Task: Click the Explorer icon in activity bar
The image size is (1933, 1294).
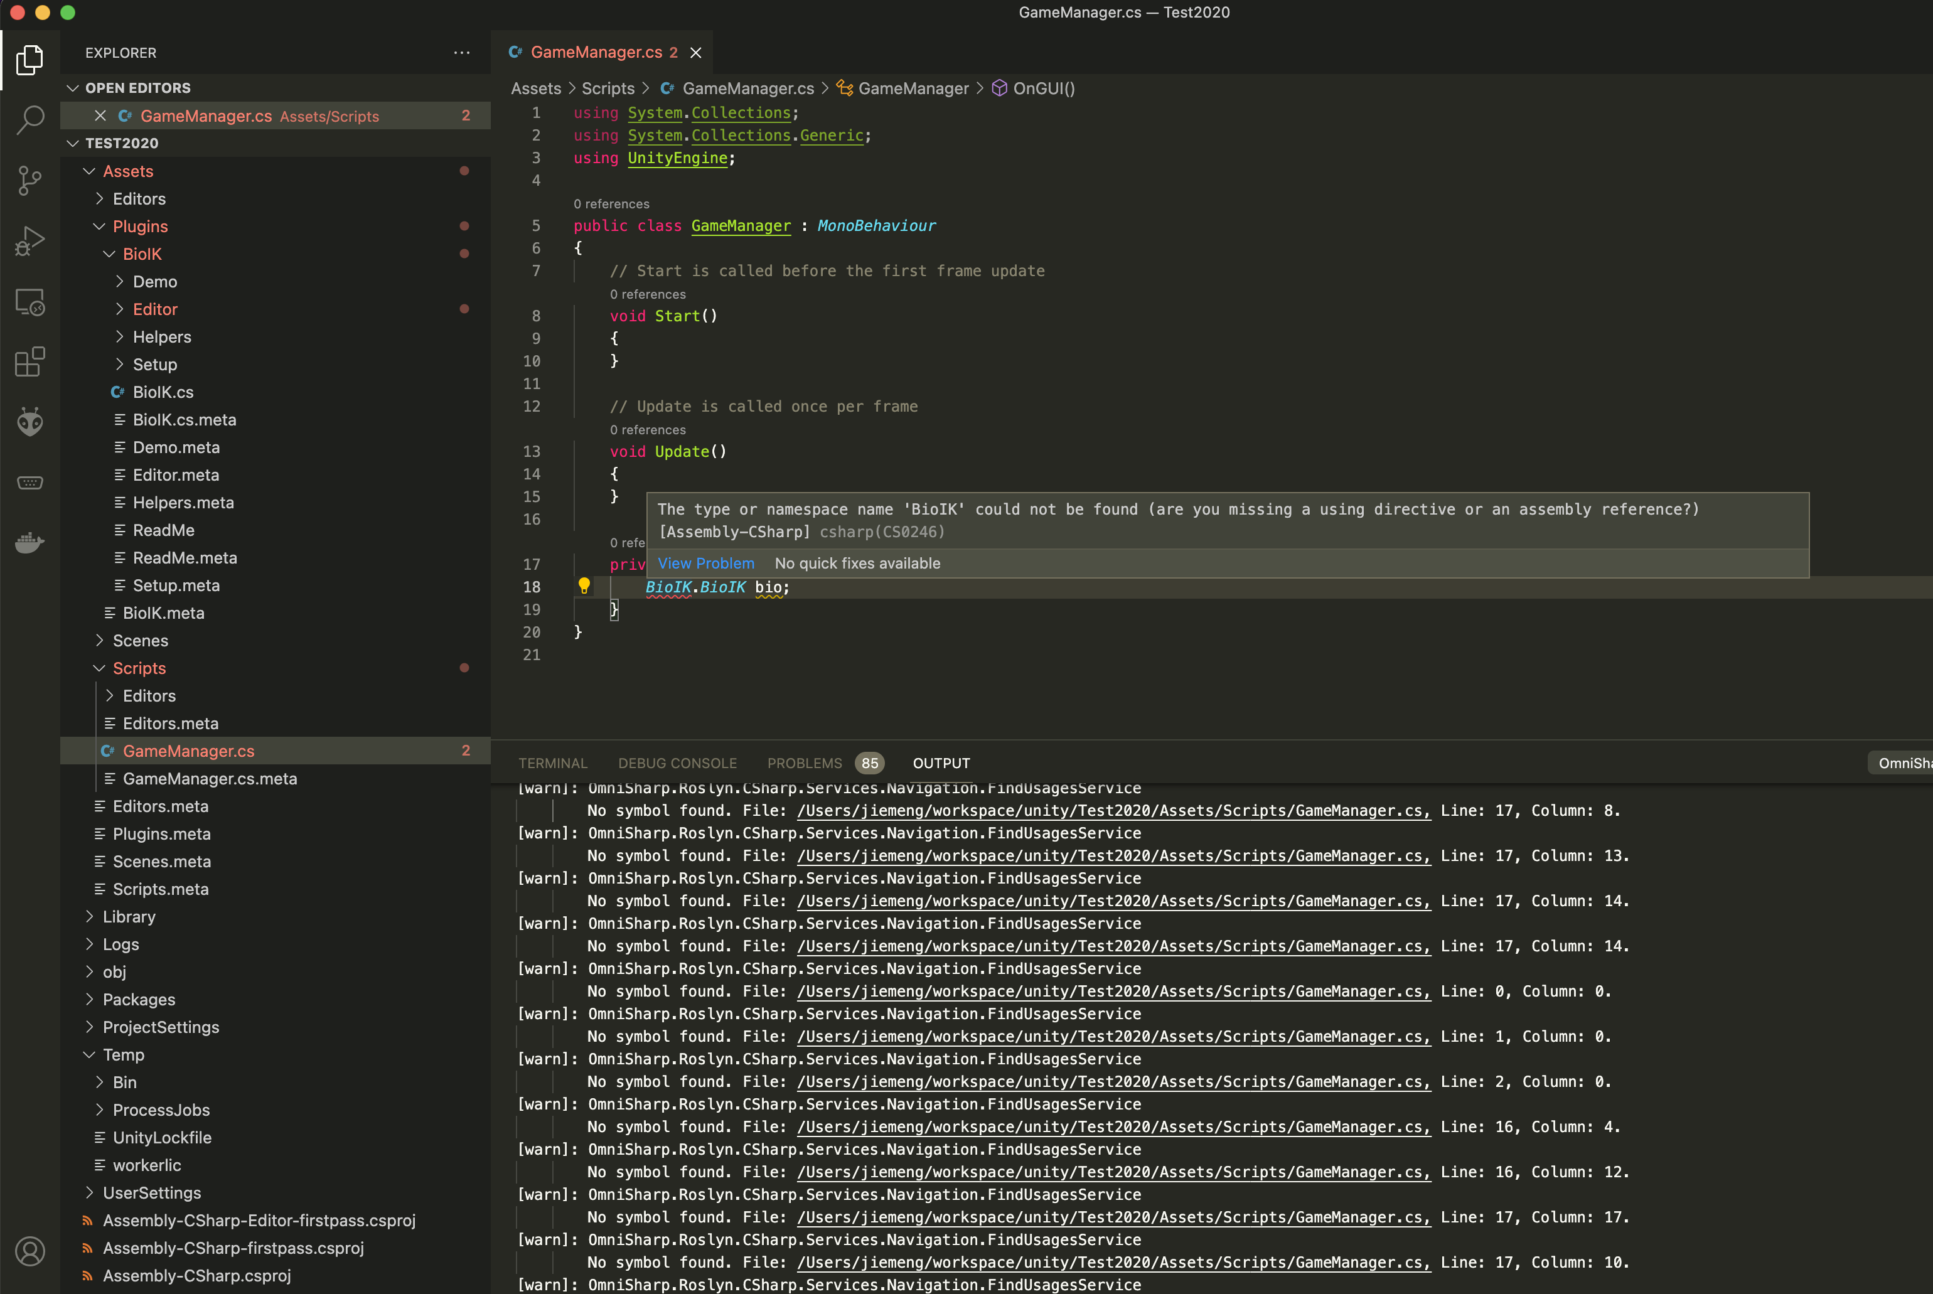Action: 29,60
